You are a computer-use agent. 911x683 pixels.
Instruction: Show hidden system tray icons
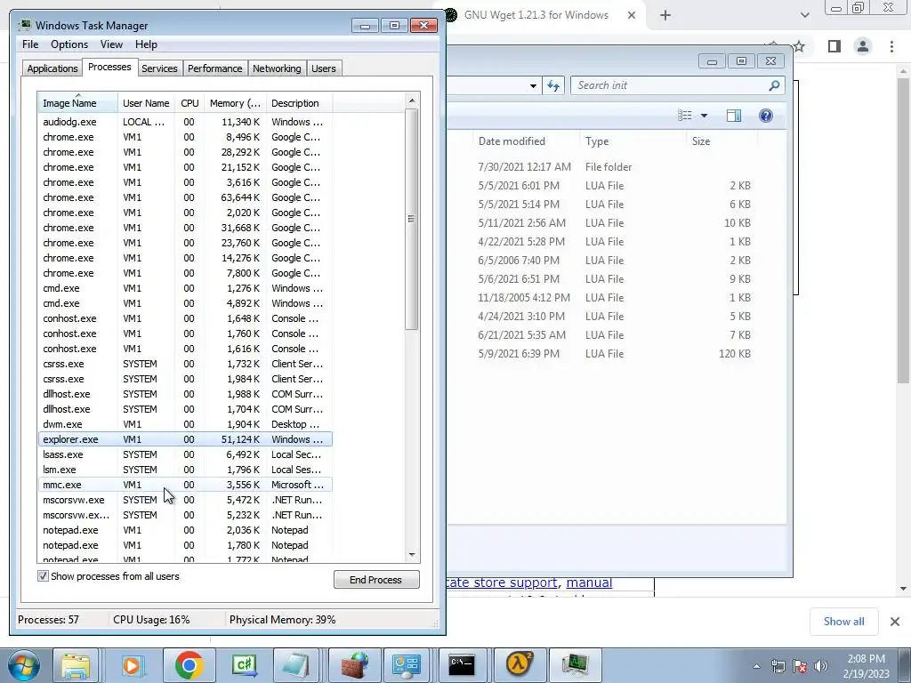(756, 666)
